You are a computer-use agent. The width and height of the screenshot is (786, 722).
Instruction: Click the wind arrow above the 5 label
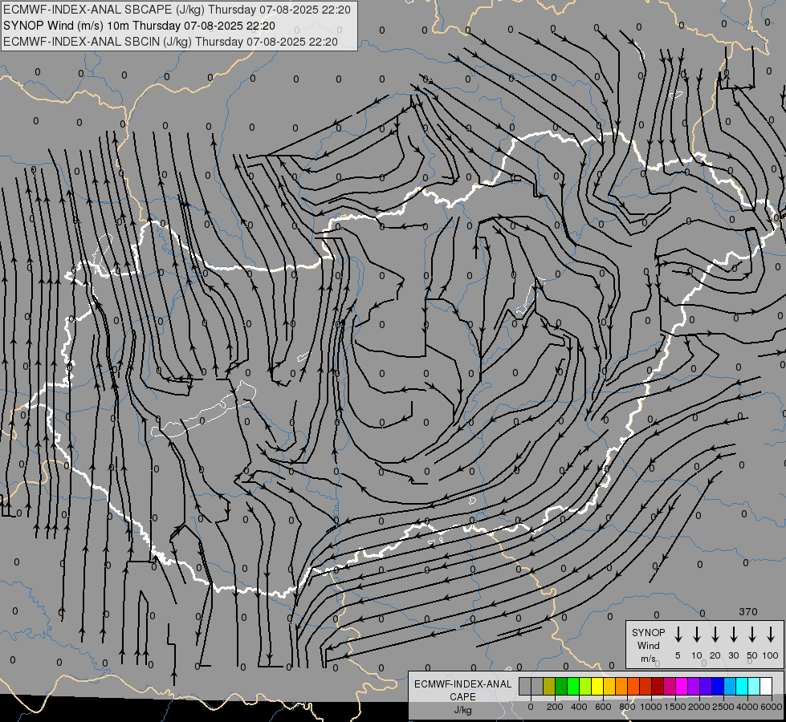[x=678, y=635]
